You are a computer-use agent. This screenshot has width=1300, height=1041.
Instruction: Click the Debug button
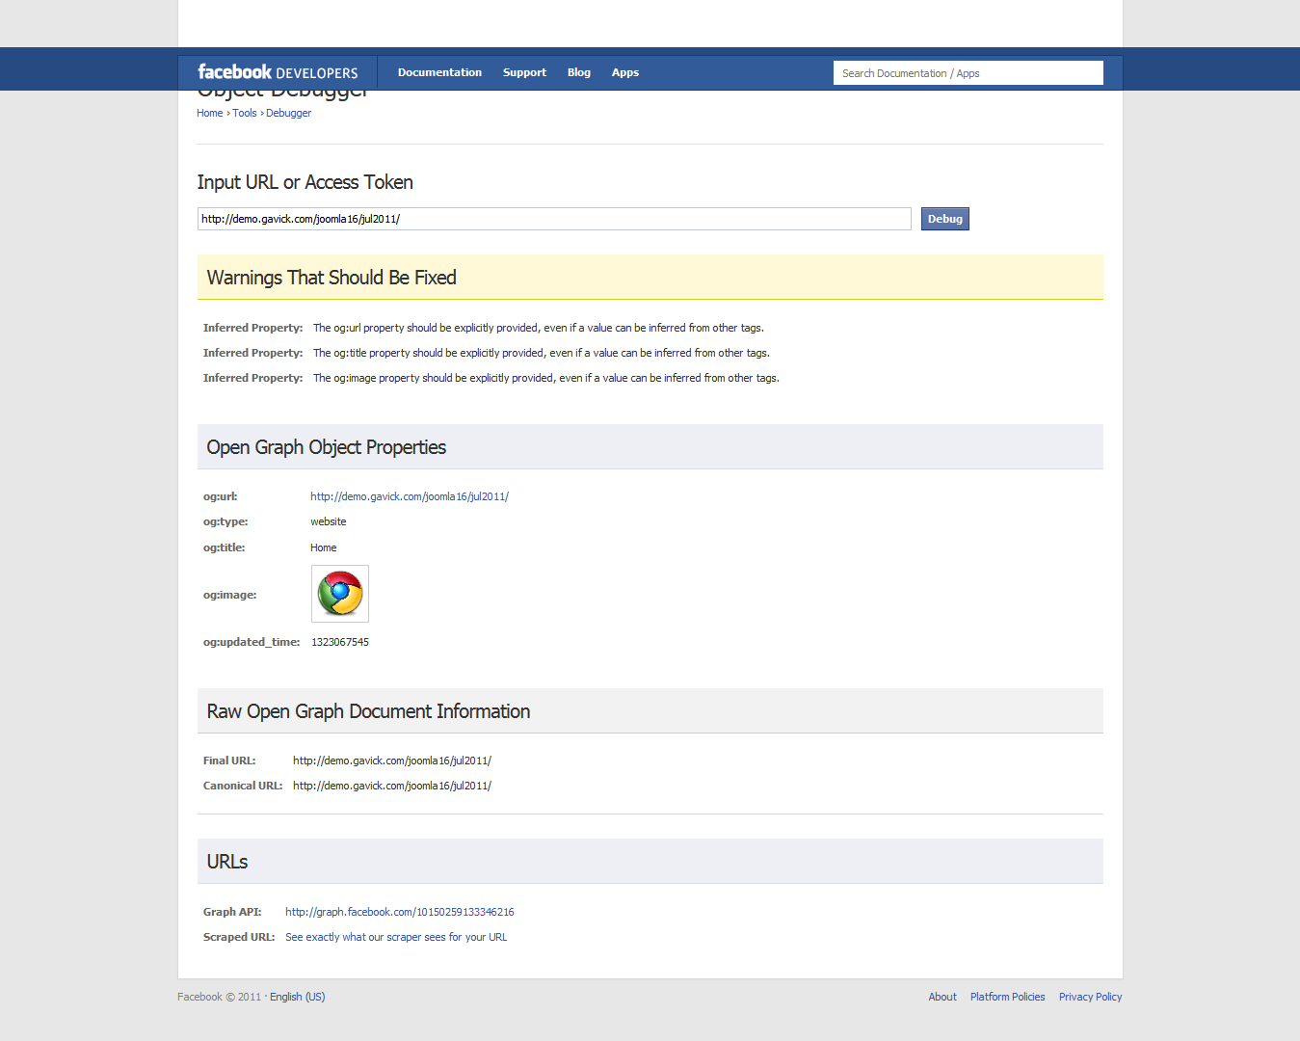[x=945, y=219]
